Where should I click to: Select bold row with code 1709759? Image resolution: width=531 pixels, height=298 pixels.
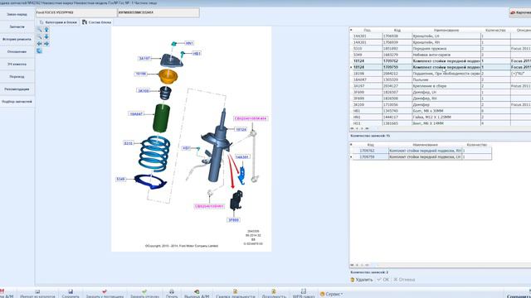point(441,67)
